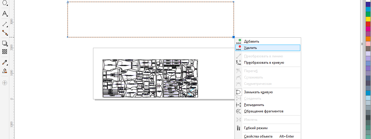
Task: Select the Interactive Fill bucket tool
Action: click(5, 71)
